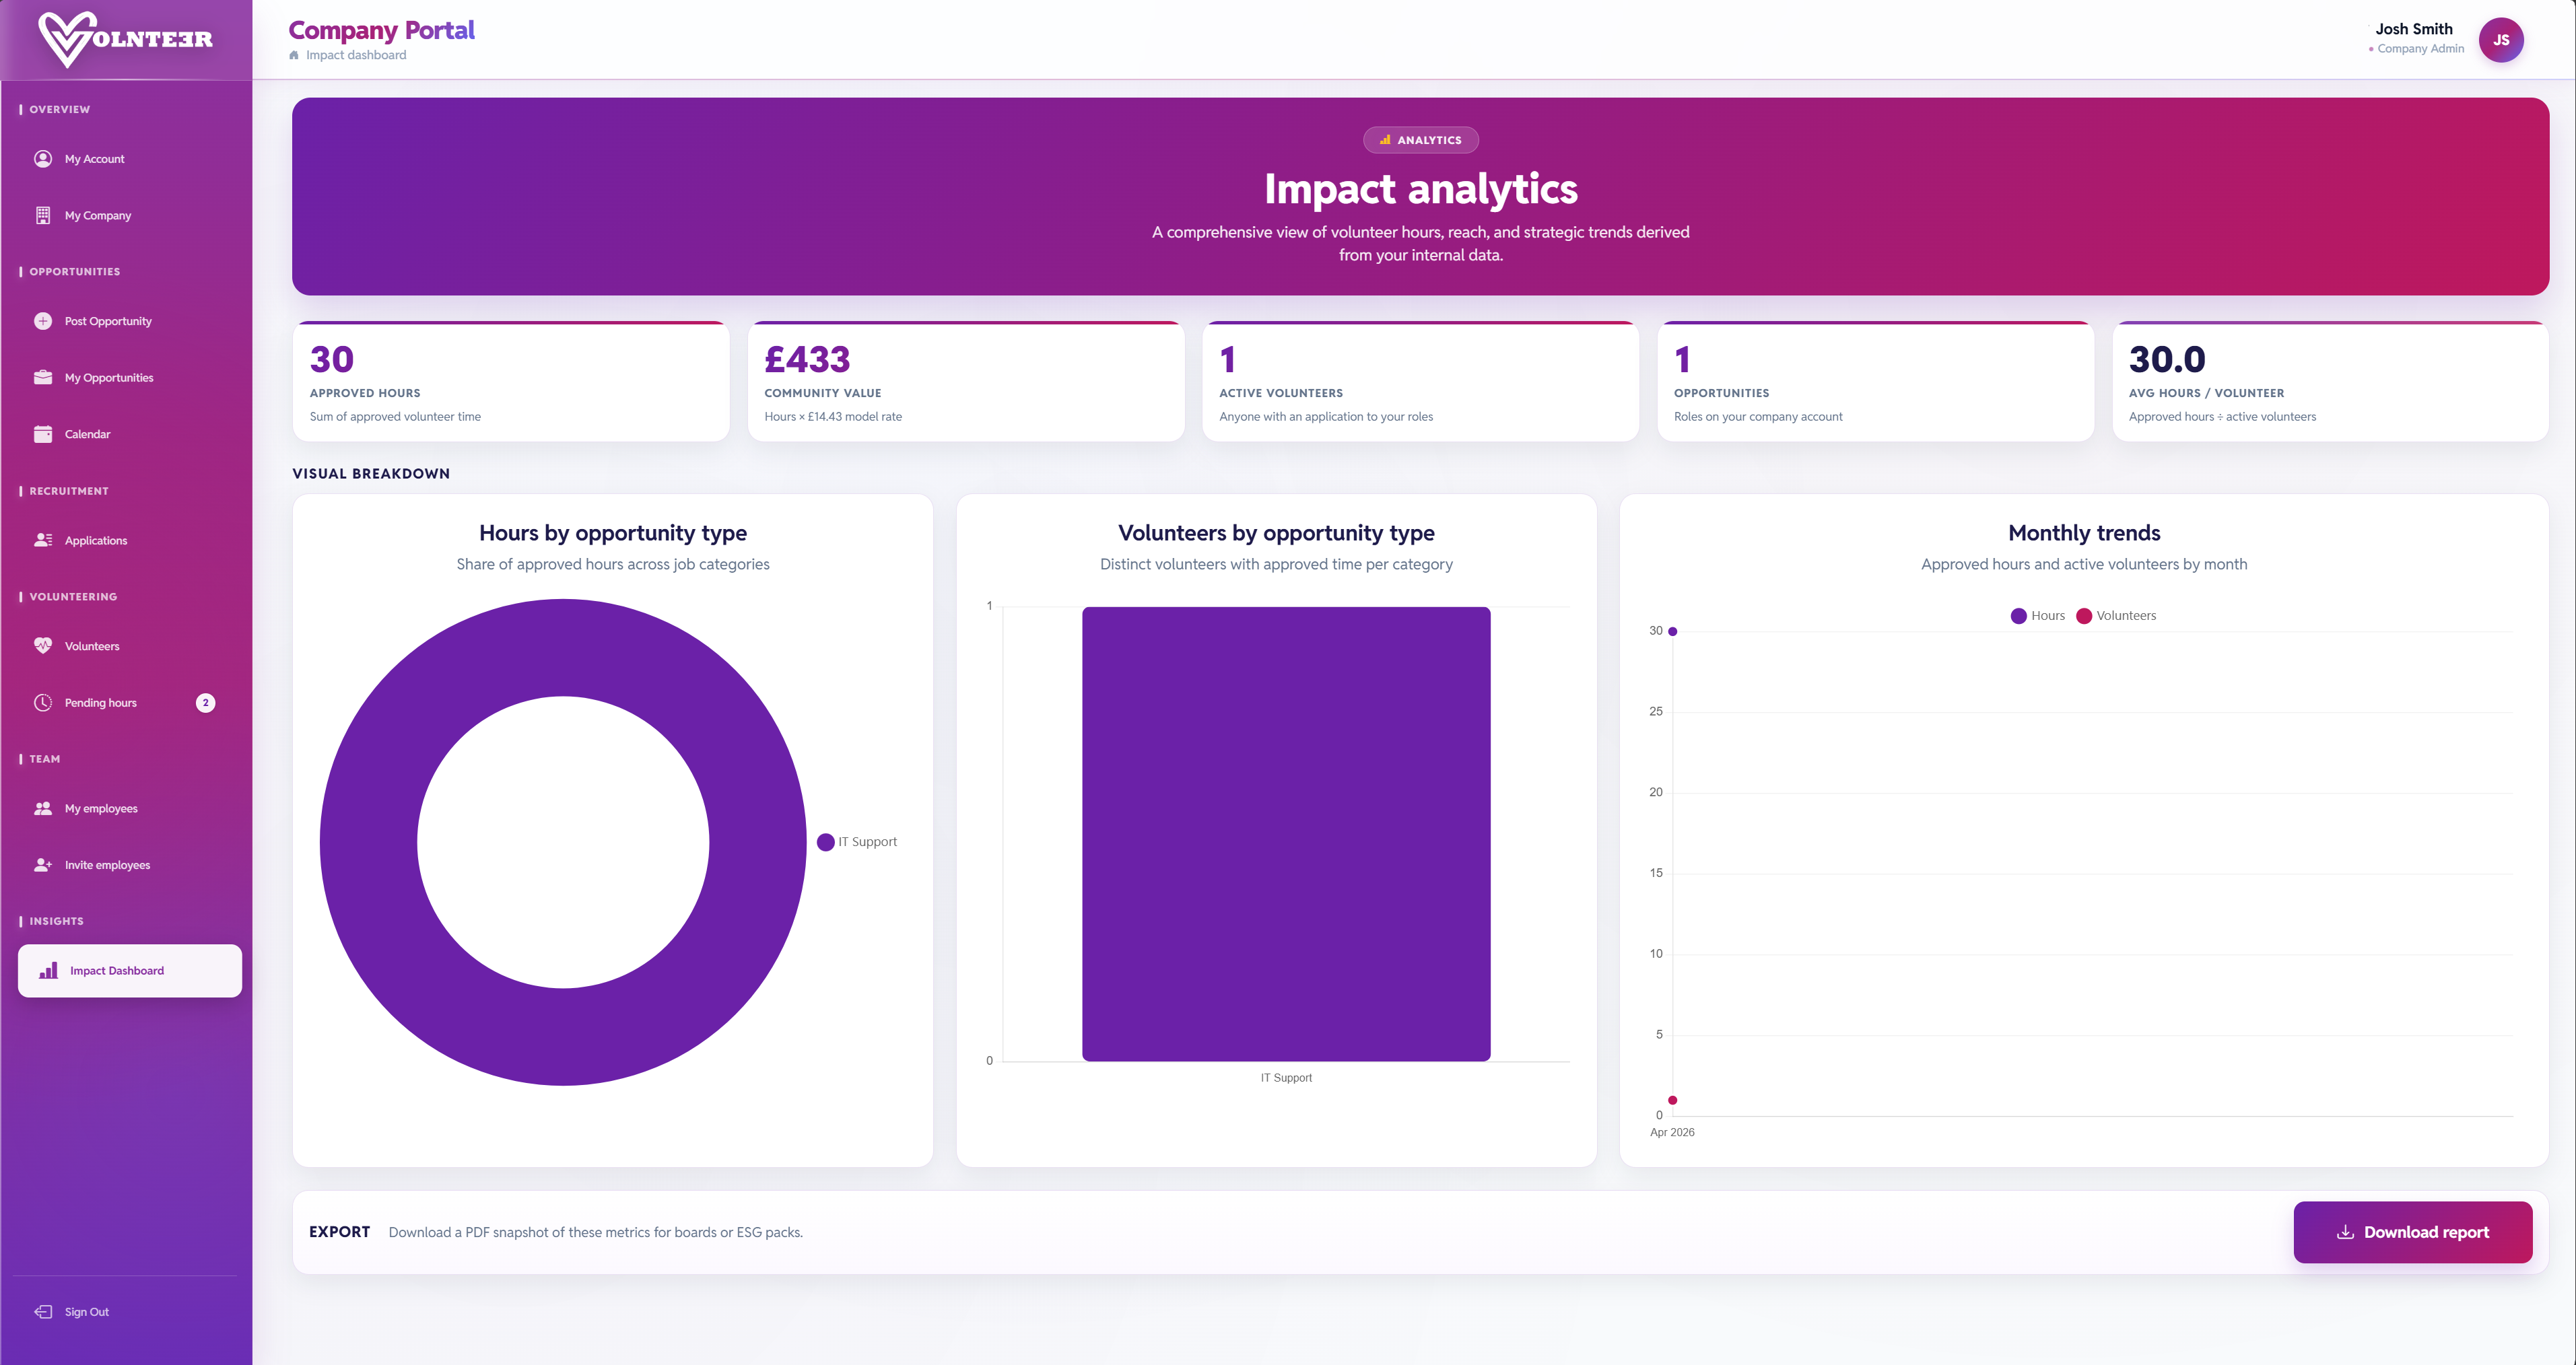Viewport: 2576px width, 1365px height.
Task: Click the My Opportunities briefcase icon
Action: pyautogui.click(x=43, y=377)
